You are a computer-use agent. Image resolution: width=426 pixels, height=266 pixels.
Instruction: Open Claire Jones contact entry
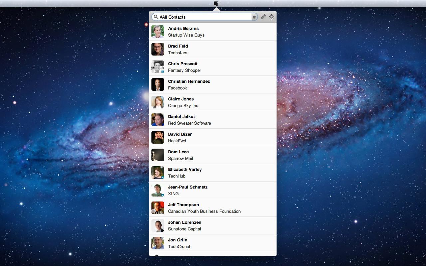tap(213, 102)
